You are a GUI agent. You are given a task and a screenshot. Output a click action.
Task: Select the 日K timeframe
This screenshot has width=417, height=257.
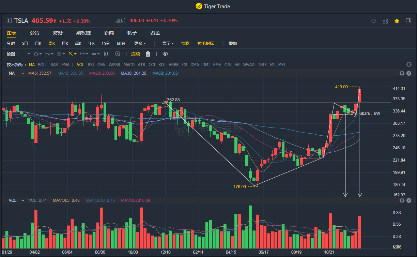point(38,44)
